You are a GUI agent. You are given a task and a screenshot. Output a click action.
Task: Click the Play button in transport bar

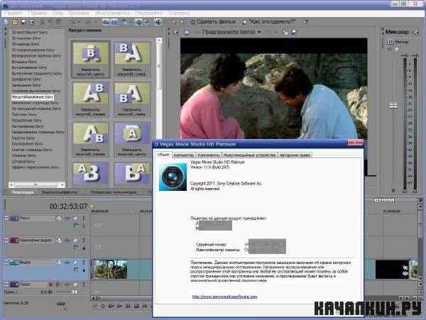[x=119, y=306]
